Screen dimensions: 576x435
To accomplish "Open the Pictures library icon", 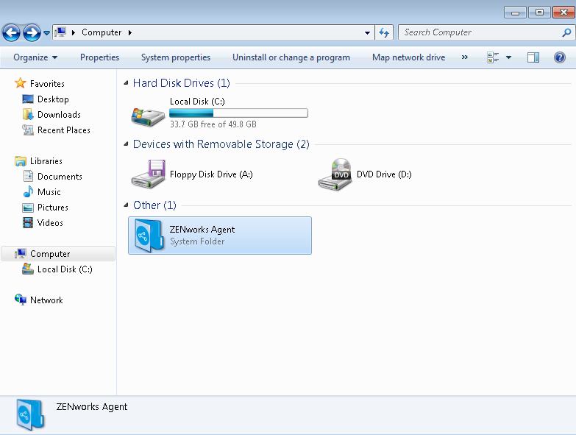I will [28, 208].
